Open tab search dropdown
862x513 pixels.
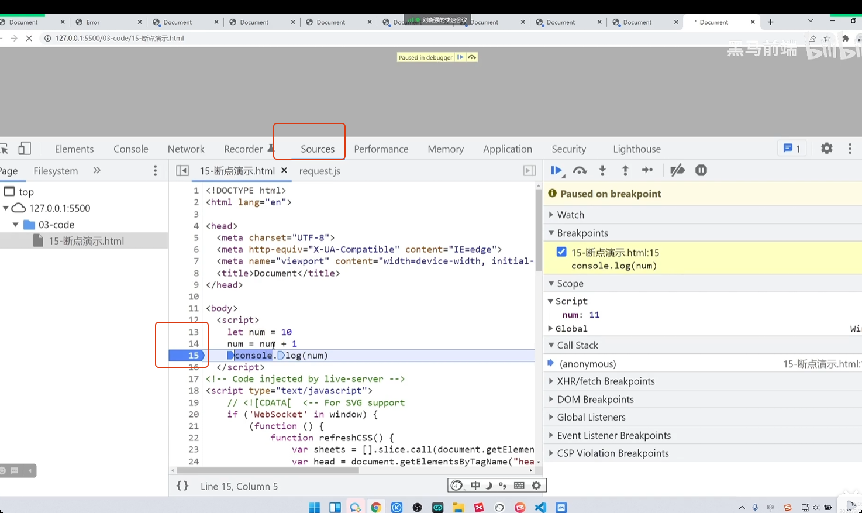pos(811,21)
